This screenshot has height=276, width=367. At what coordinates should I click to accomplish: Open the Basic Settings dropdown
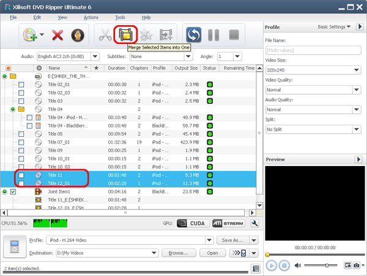tap(334, 27)
